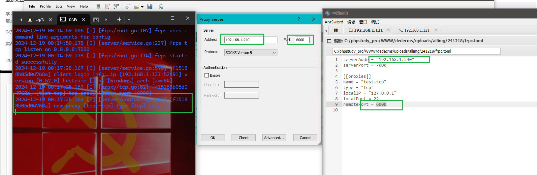Image resolution: width=537 pixels, height=175 pixels.
Task: Expand the open profile dropdown arrow
Action: [142, 7]
